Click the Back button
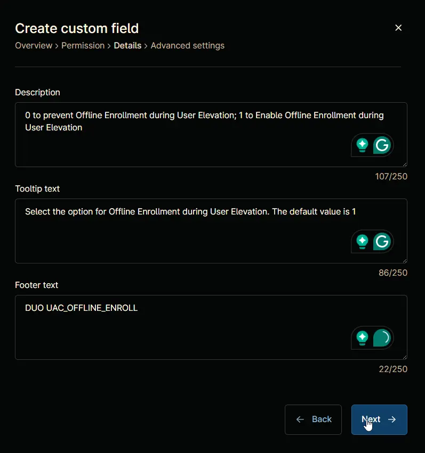 coord(313,419)
